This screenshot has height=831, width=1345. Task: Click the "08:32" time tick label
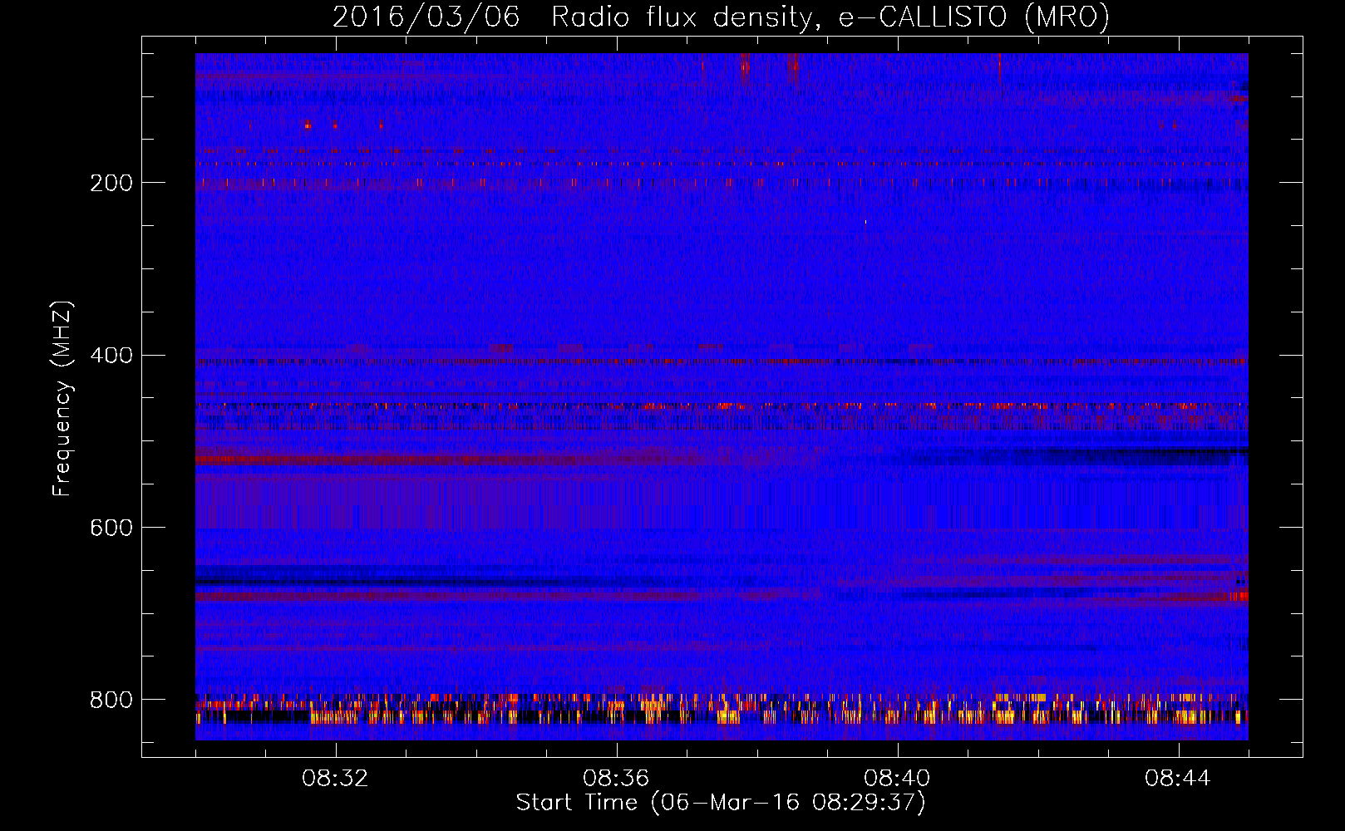coord(336,779)
